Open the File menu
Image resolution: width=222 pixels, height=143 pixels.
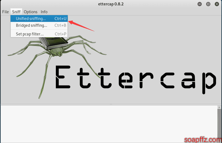[5, 12]
